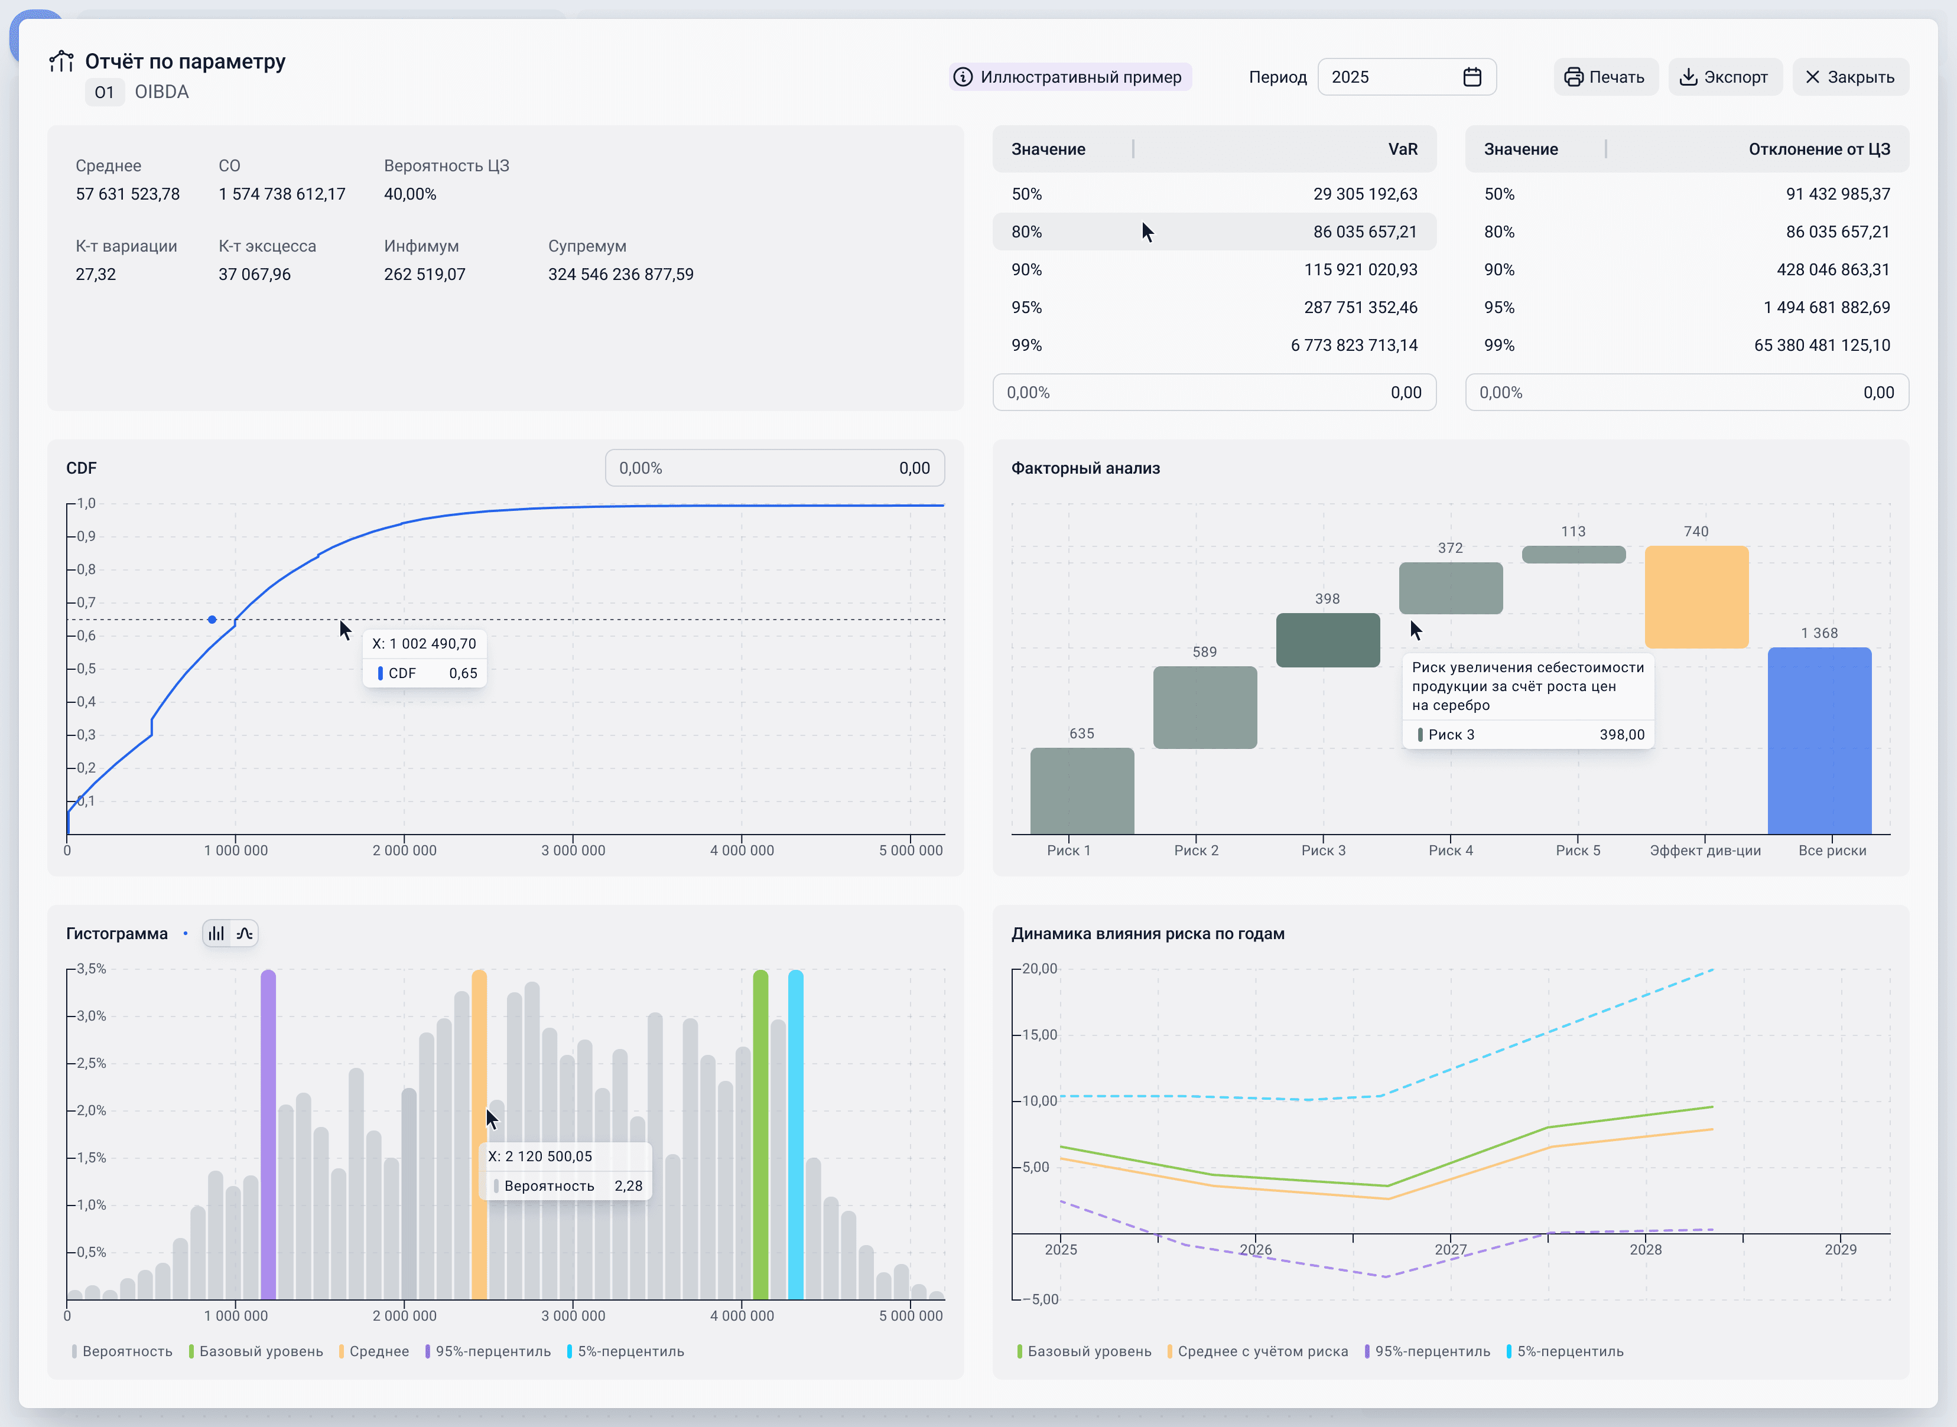Click the download icon on Экспорт button
This screenshot has height=1427, width=1957.
pyautogui.click(x=1688, y=77)
